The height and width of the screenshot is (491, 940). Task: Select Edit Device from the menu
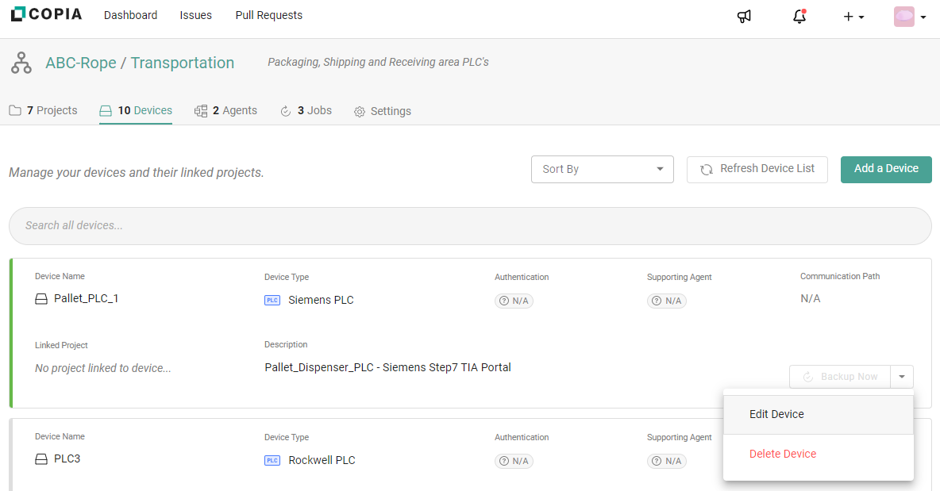[x=776, y=414]
